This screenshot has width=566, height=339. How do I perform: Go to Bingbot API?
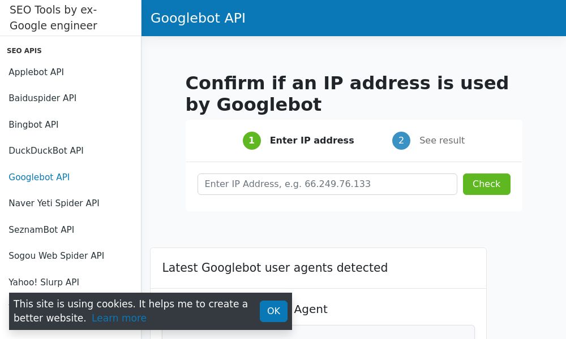click(33, 125)
